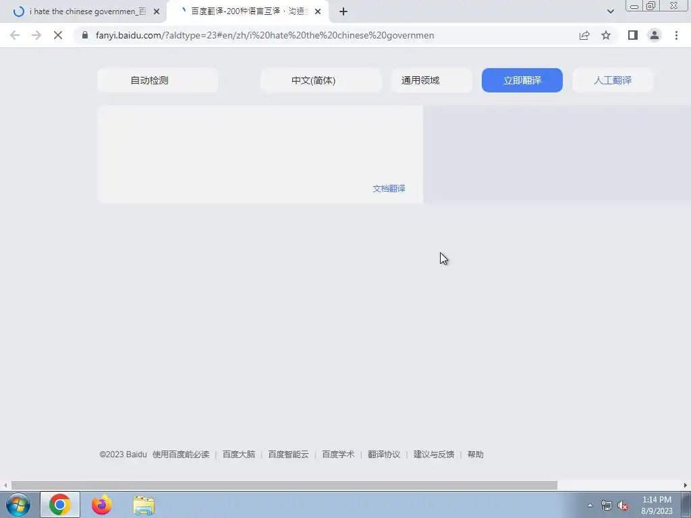Show hidden system tray icons

click(590, 505)
